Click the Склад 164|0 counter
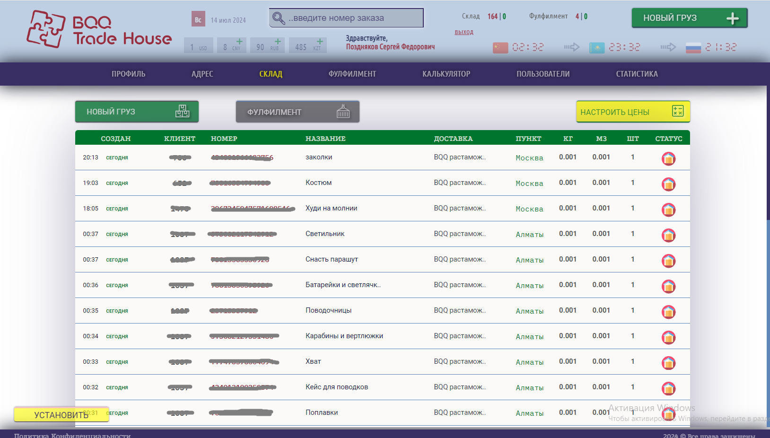The height and width of the screenshot is (438, 770). tap(484, 17)
